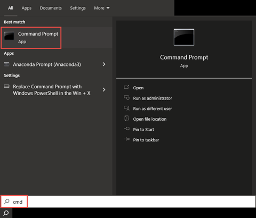Image resolution: width=256 pixels, height=218 pixels.
Task: Expand Replace Command Prompt setting chevron
Action: pyautogui.click(x=104, y=90)
